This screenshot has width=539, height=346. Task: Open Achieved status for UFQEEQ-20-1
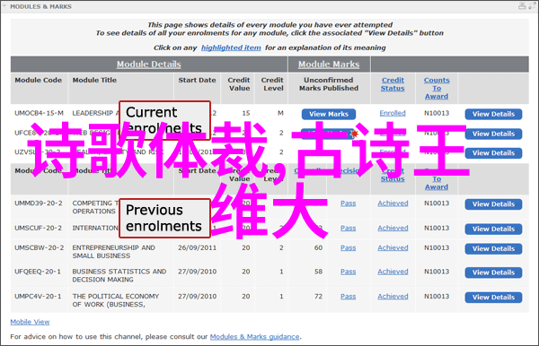click(393, 272)
